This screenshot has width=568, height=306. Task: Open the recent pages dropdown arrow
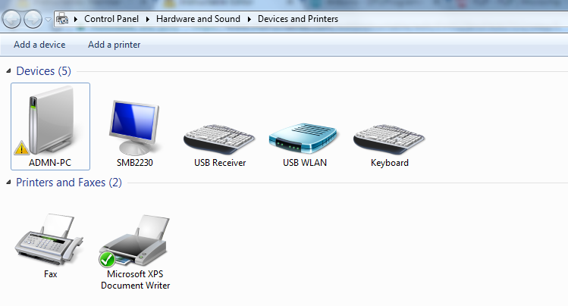(48, 19)
